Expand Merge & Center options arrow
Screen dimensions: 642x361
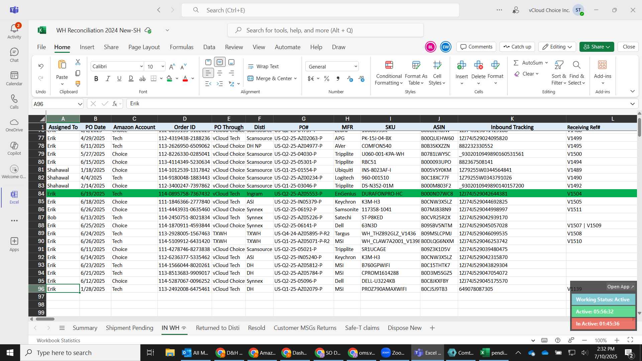[296, 79]
